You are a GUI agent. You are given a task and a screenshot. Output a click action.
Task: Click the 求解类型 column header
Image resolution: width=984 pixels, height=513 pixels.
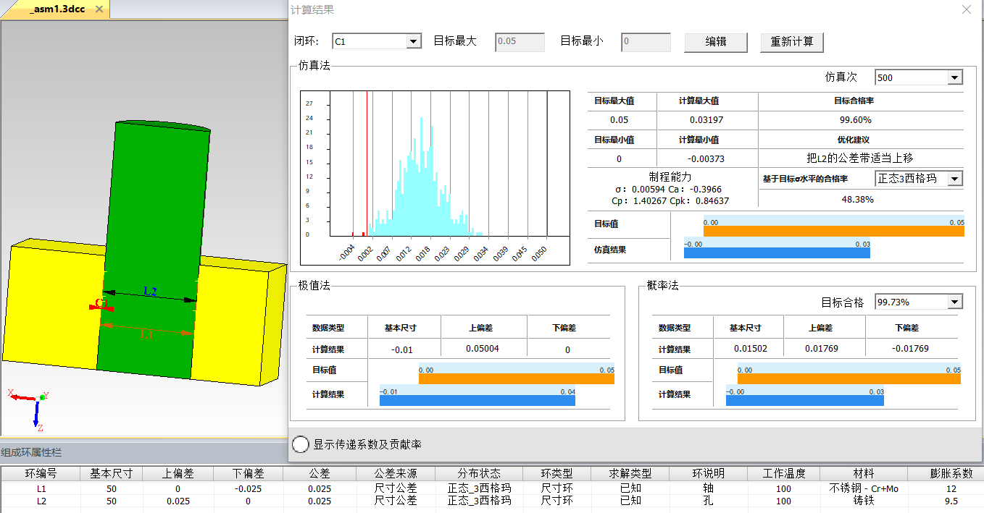coord(630,473)
